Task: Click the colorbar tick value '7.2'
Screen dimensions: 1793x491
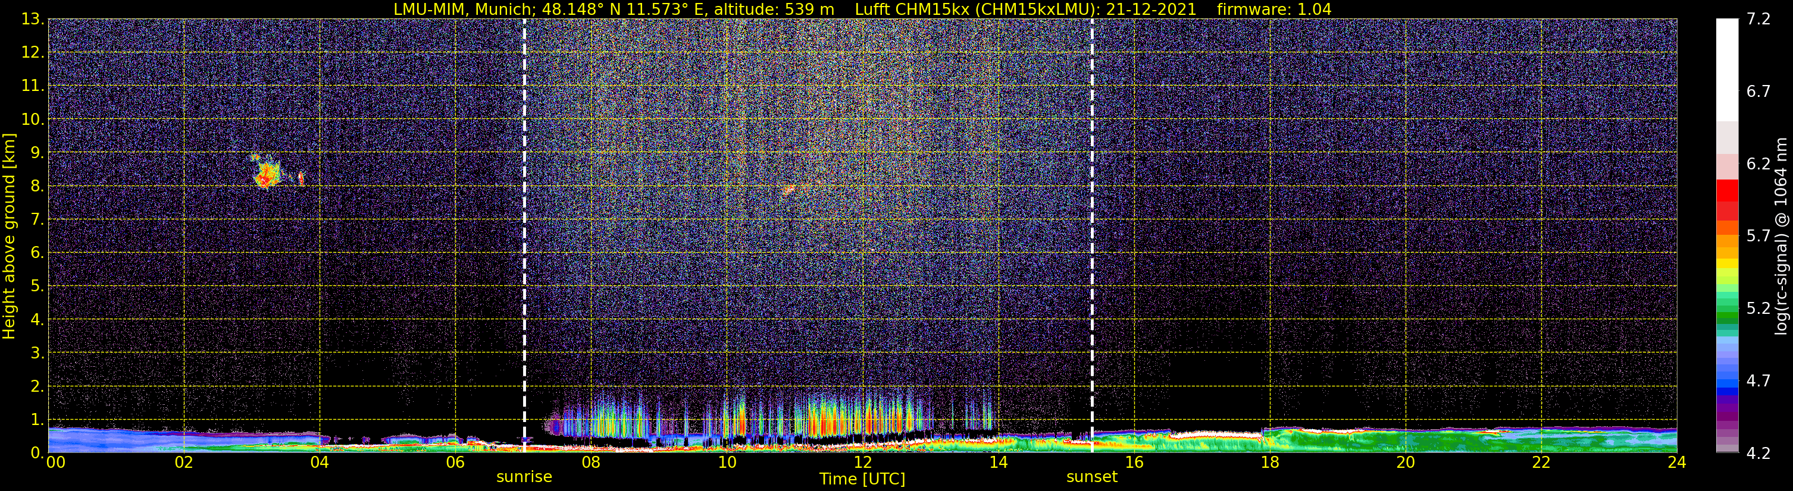Action: pyautogui.click(x=1758, y=20)
